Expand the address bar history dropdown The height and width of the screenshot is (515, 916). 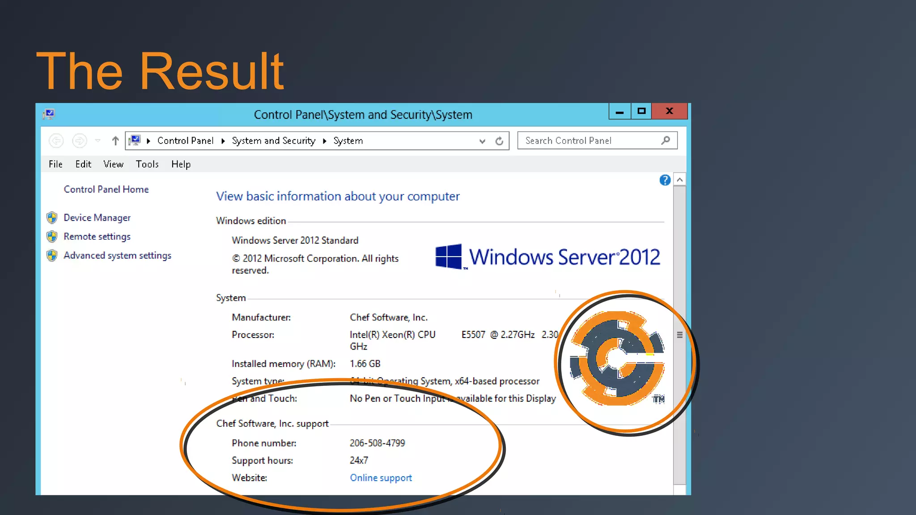482,141
